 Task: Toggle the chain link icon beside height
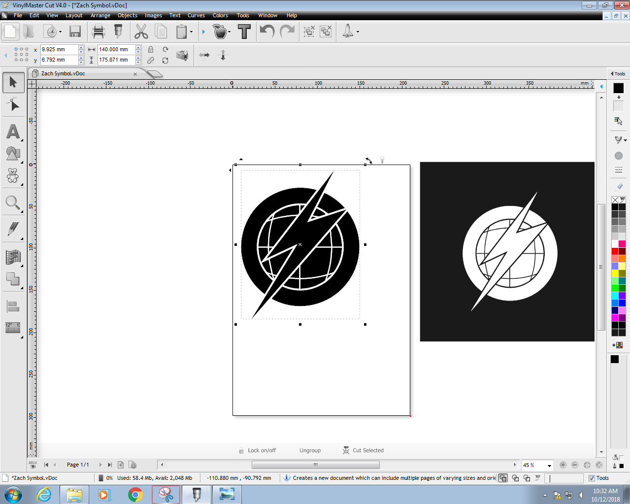click(151, 60)
